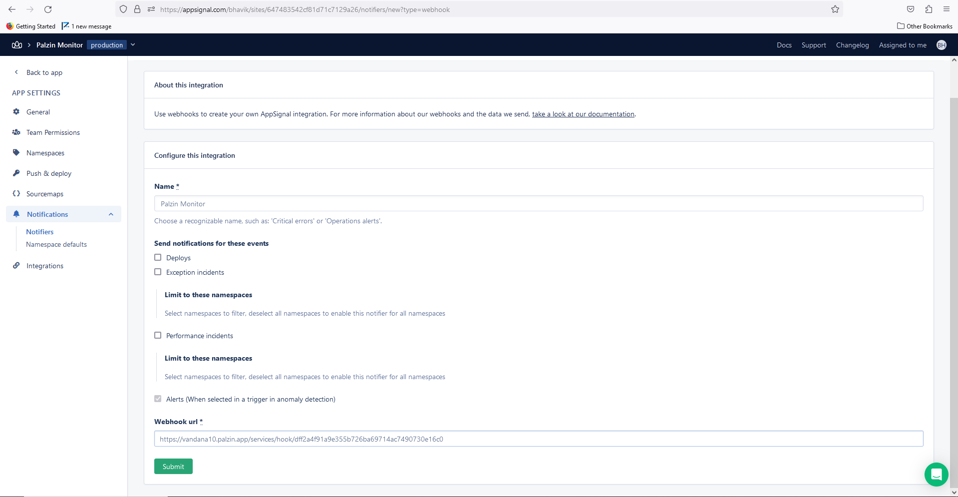Check the Exception incidents checkbox

(158, 272)
